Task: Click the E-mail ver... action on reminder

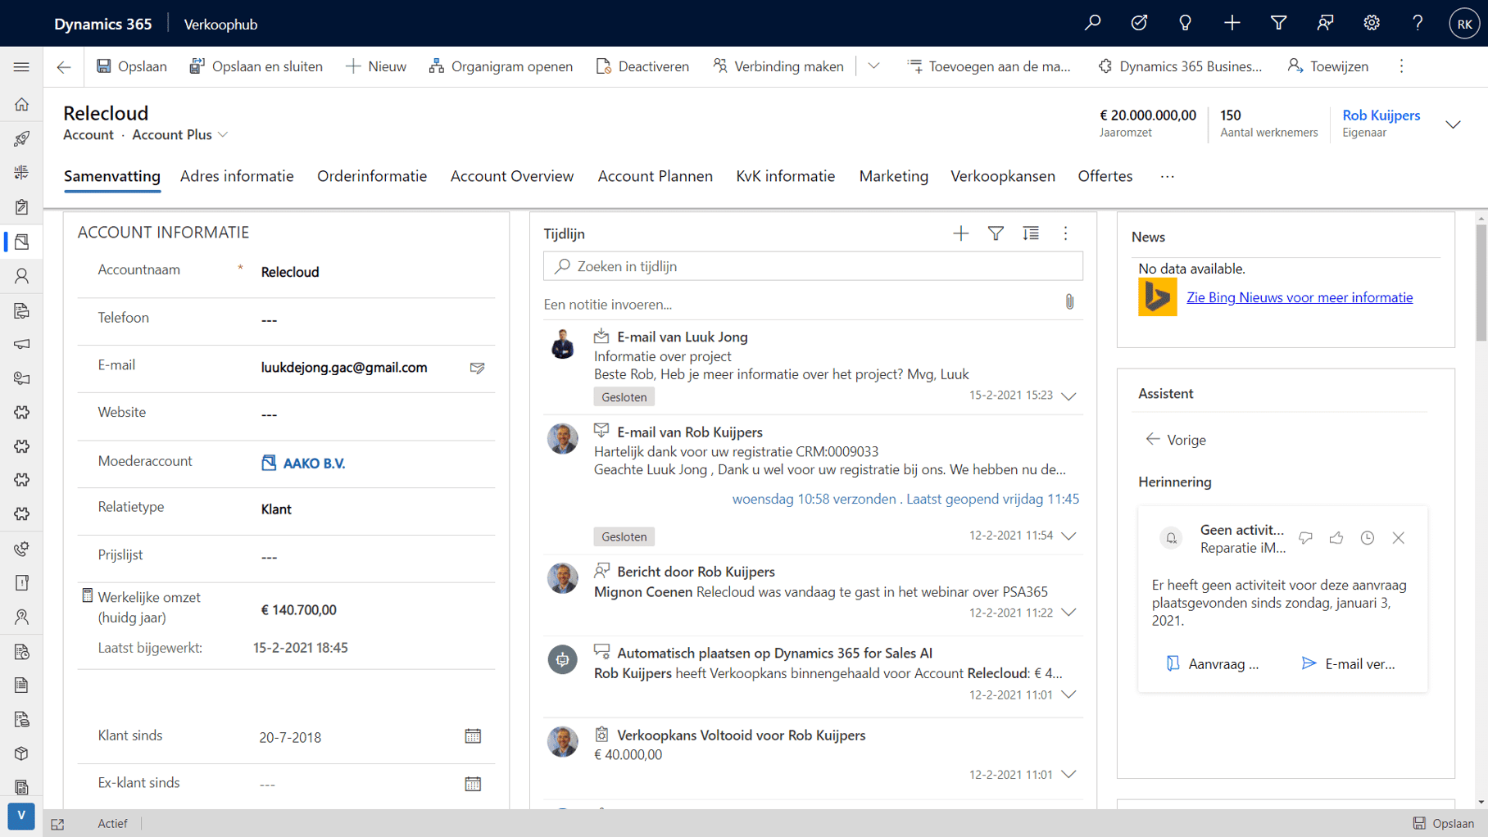Action: click(x=1348, y=664)
